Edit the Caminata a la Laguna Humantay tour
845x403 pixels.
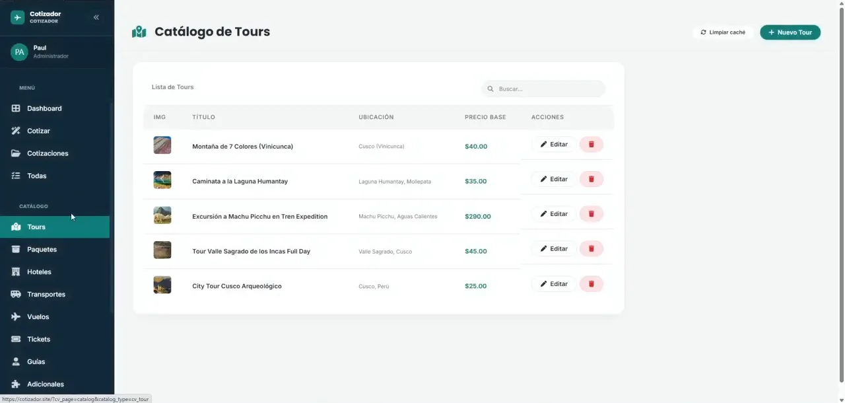pos(554,179)
